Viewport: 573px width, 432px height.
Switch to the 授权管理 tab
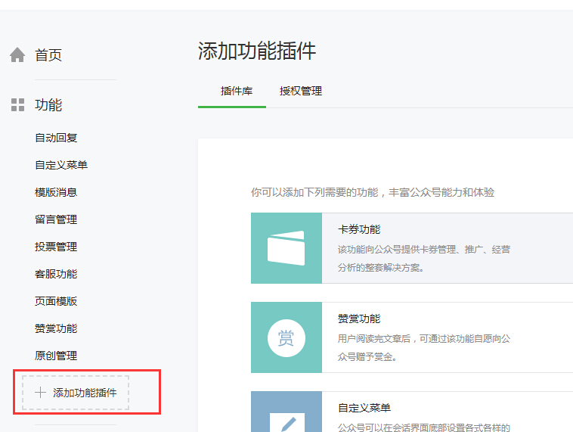301,91
